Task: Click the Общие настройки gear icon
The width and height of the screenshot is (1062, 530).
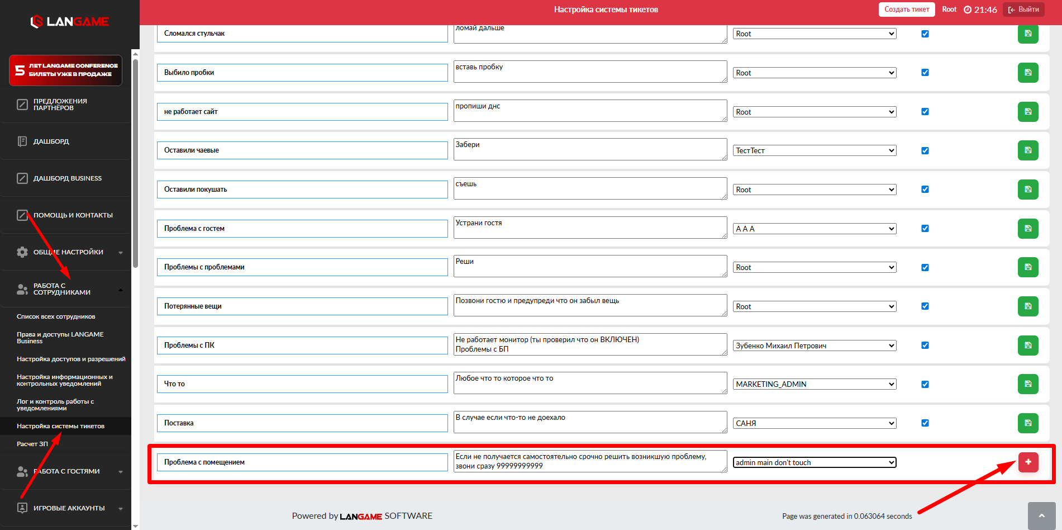Action: pyautogui.click(x=22, y=252)
